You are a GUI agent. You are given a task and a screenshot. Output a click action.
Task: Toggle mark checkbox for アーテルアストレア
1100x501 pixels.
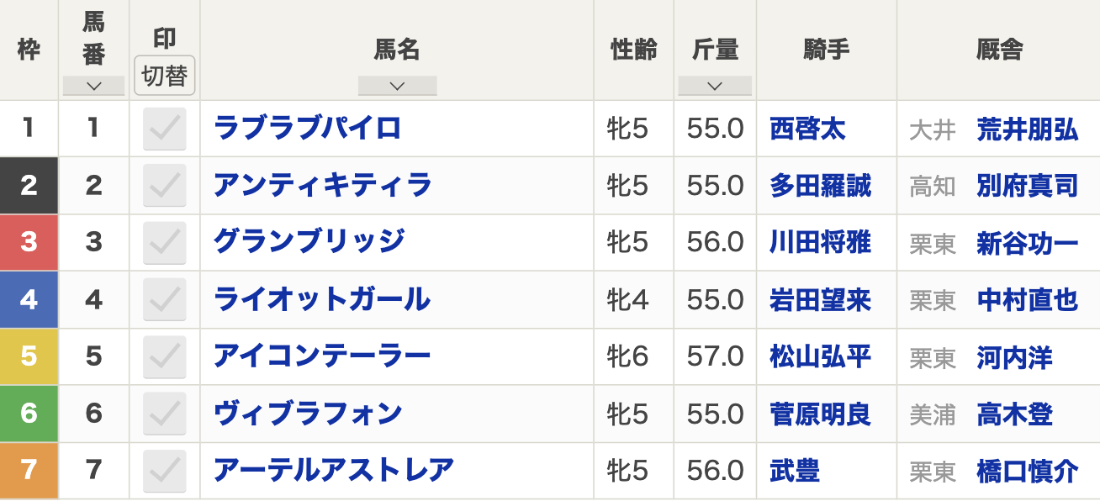pyautogui.click(x=165, y=472)
